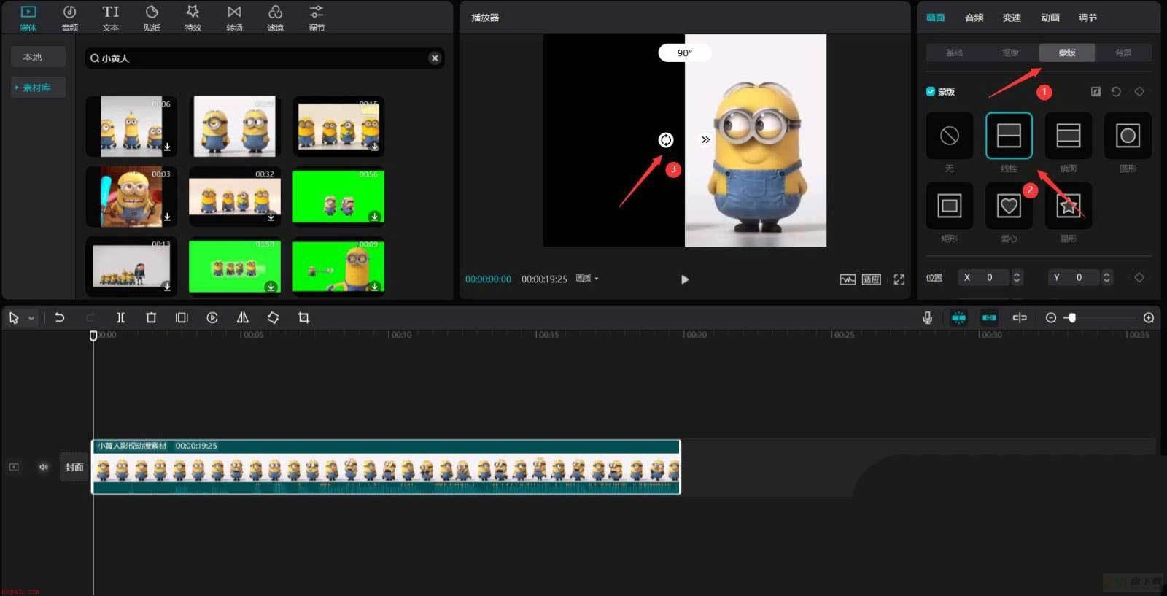
Task: Click the mirror flip tool
Action: coord(243,318)
